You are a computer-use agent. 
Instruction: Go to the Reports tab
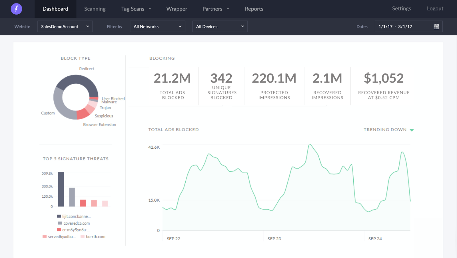point(254,9)
